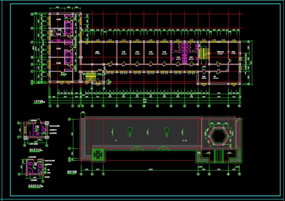Viewport: 285px width, 201px height.
Task: Click grid bubble 17 under the third-floor plan
Action: point(239,106)
